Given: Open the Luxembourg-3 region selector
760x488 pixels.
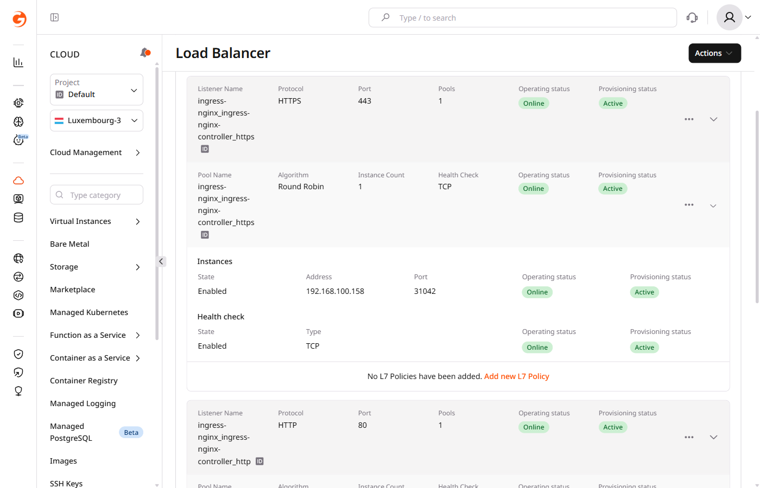Looking at the screenshot, I should (97, 120).
